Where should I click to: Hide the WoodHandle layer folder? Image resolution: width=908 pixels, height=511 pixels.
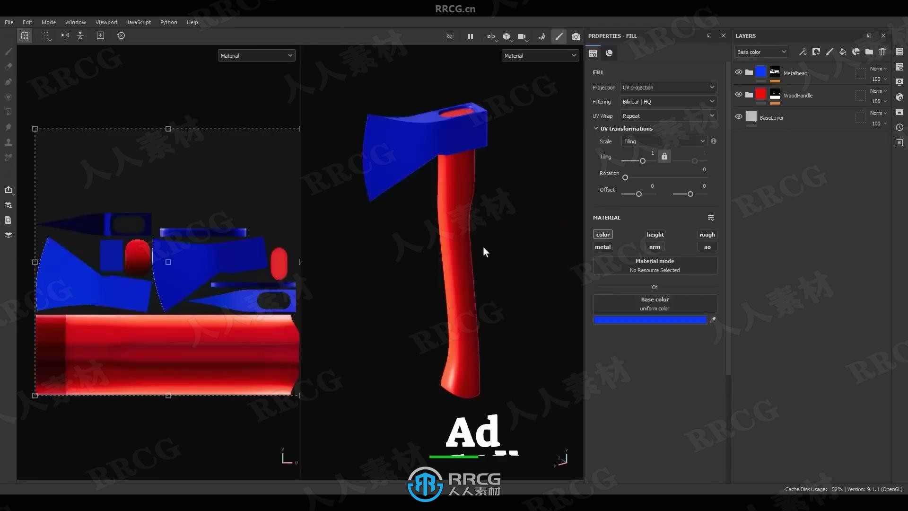[x=739, y=95]
